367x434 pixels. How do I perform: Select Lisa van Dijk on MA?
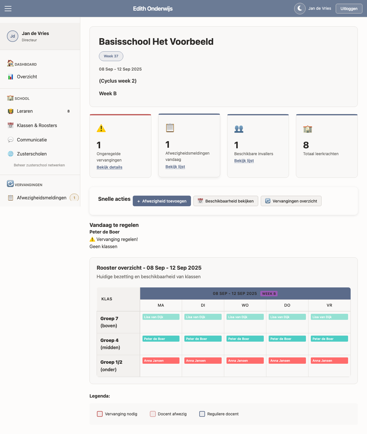pos(161,317)
